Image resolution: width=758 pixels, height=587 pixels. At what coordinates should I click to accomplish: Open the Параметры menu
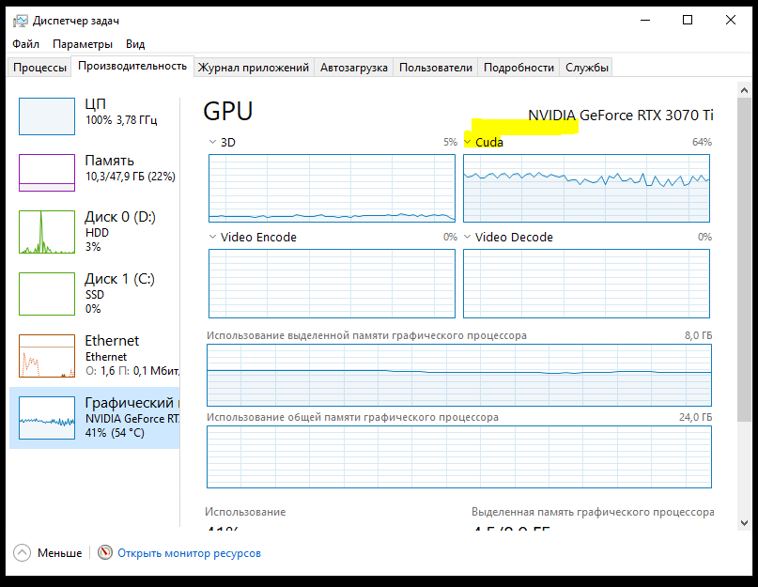(83, 44)
